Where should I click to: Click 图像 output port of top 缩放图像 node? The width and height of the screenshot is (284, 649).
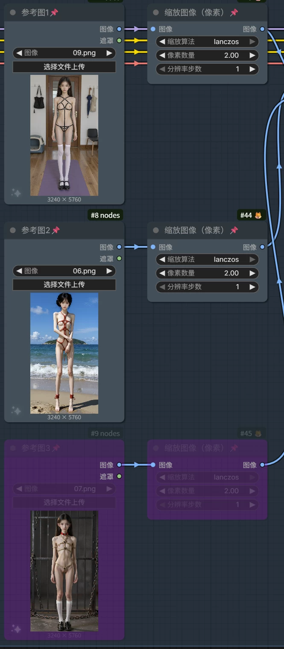click(x=262, y=29)
